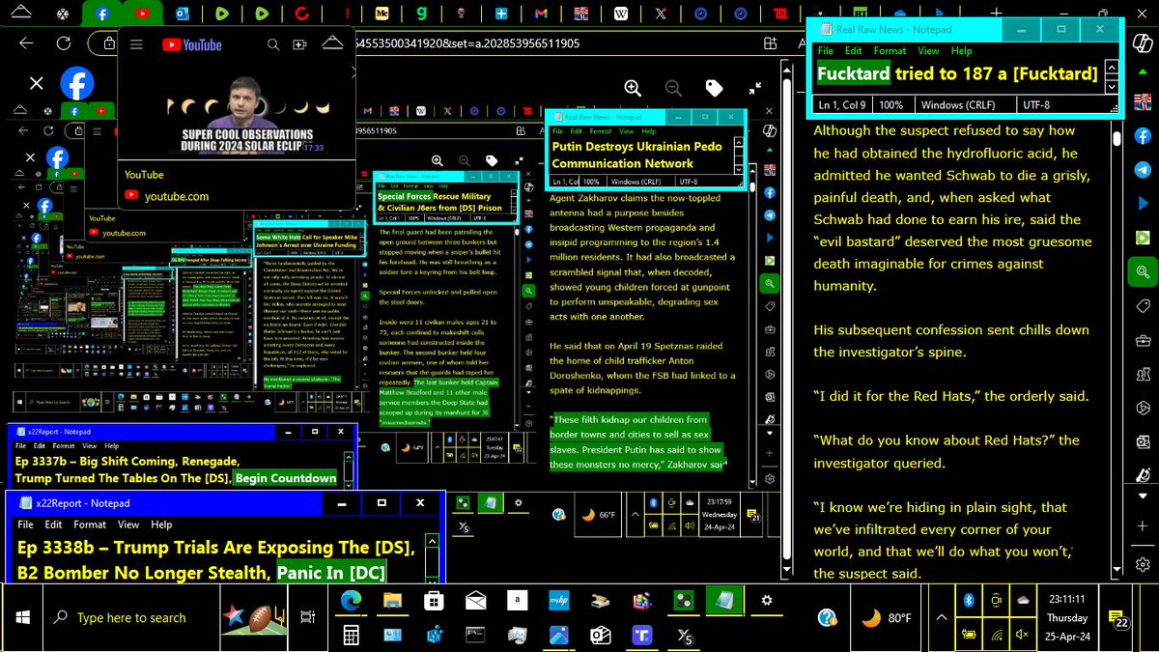
Task: Open the Mail app from the taskbar
Action: click(476, 603)
